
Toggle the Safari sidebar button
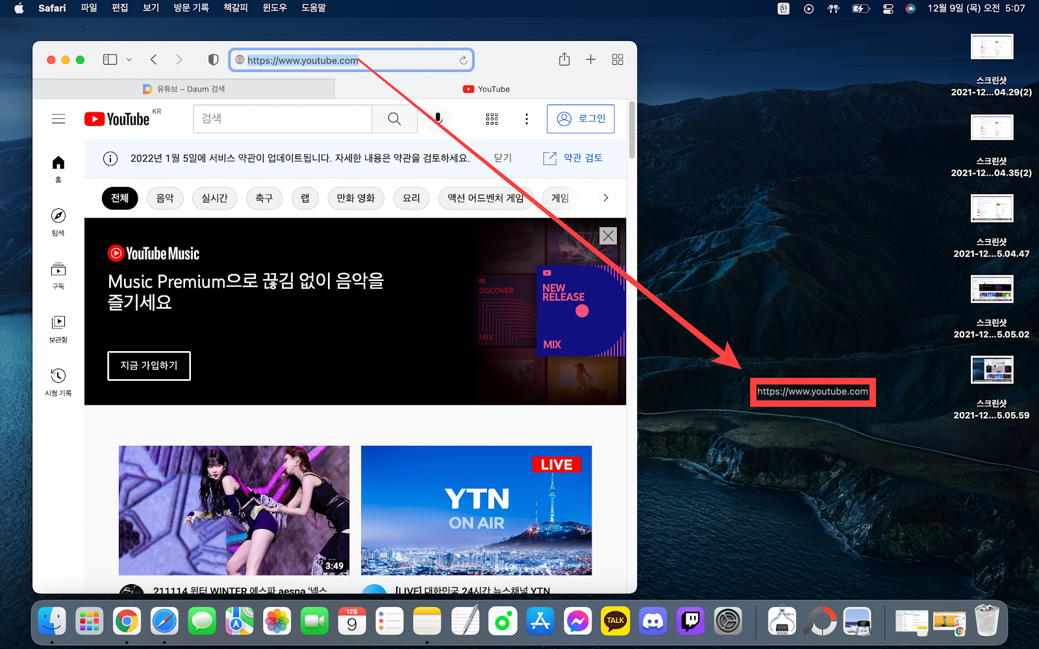click(x=110, y=60)
